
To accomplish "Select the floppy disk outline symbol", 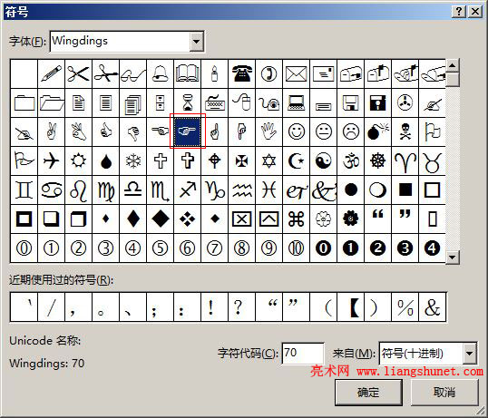I will 351,103.
